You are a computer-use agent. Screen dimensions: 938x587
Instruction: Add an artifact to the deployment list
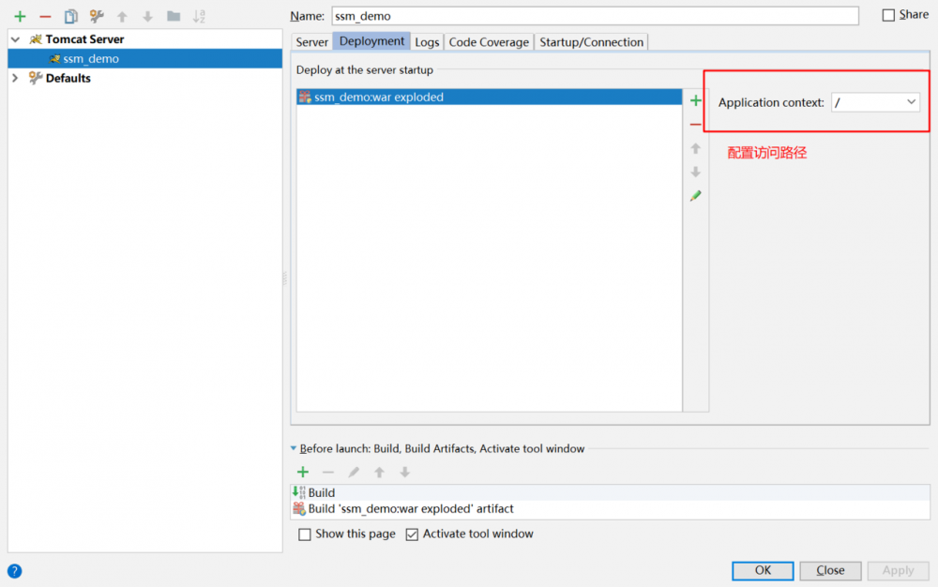click(x=696, y=100)
